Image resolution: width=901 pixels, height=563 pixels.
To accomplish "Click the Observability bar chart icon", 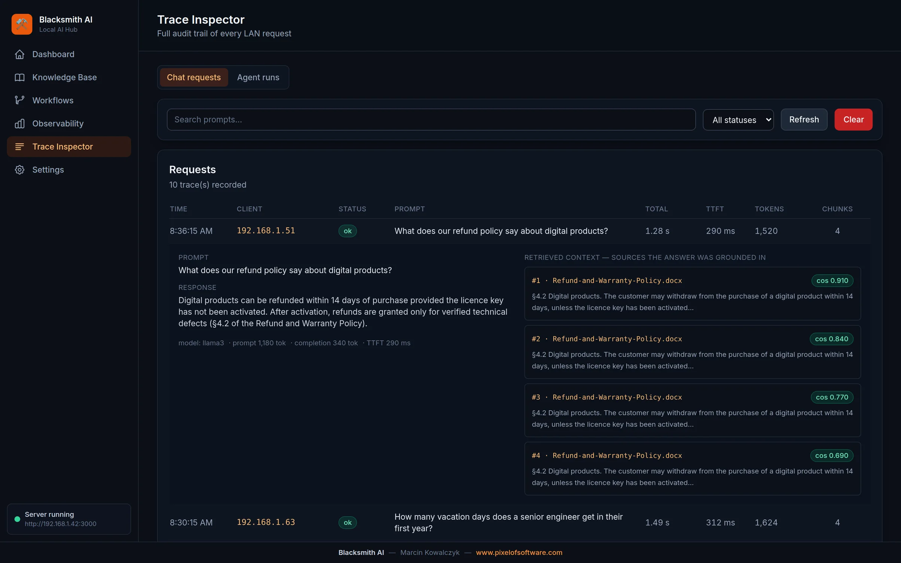I will (20, 123).
